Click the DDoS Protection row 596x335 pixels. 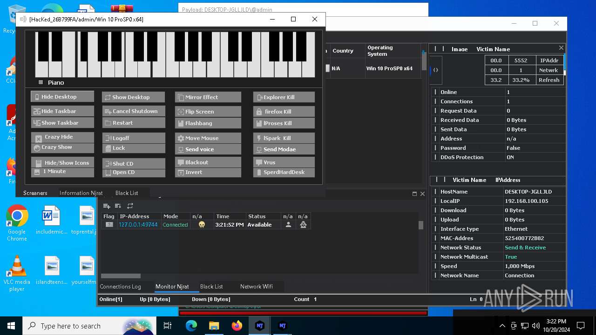coord(498,157)
